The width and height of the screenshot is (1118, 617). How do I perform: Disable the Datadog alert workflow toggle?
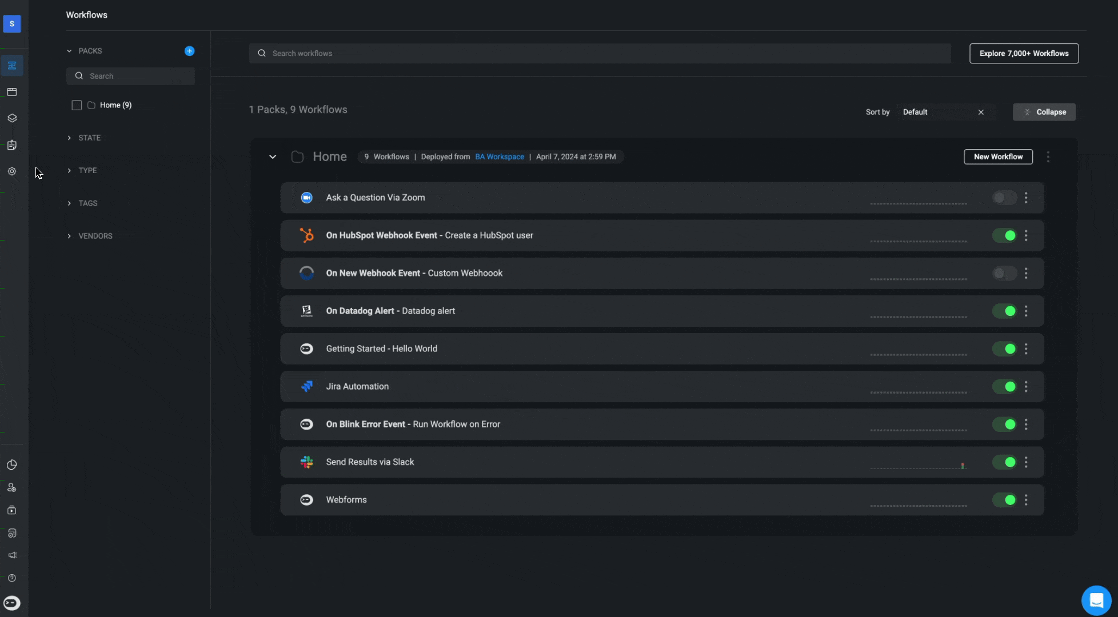tap(1004, 311)
